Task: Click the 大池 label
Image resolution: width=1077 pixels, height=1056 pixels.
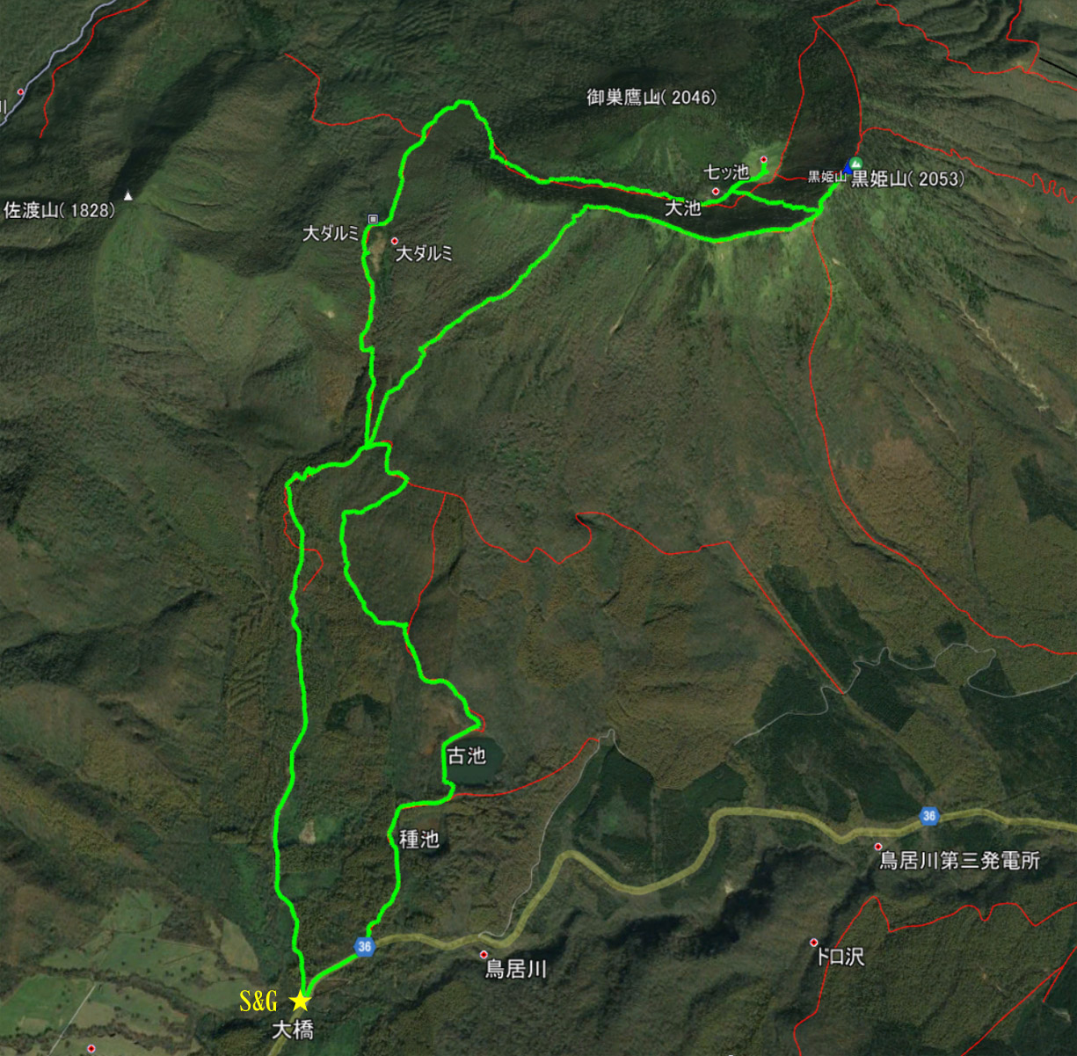Action: click(x=683, y=208)
